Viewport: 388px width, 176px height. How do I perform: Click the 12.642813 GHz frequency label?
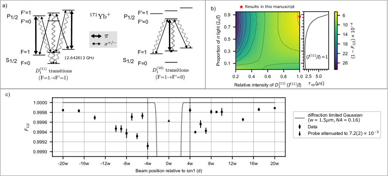coord(79,58)
